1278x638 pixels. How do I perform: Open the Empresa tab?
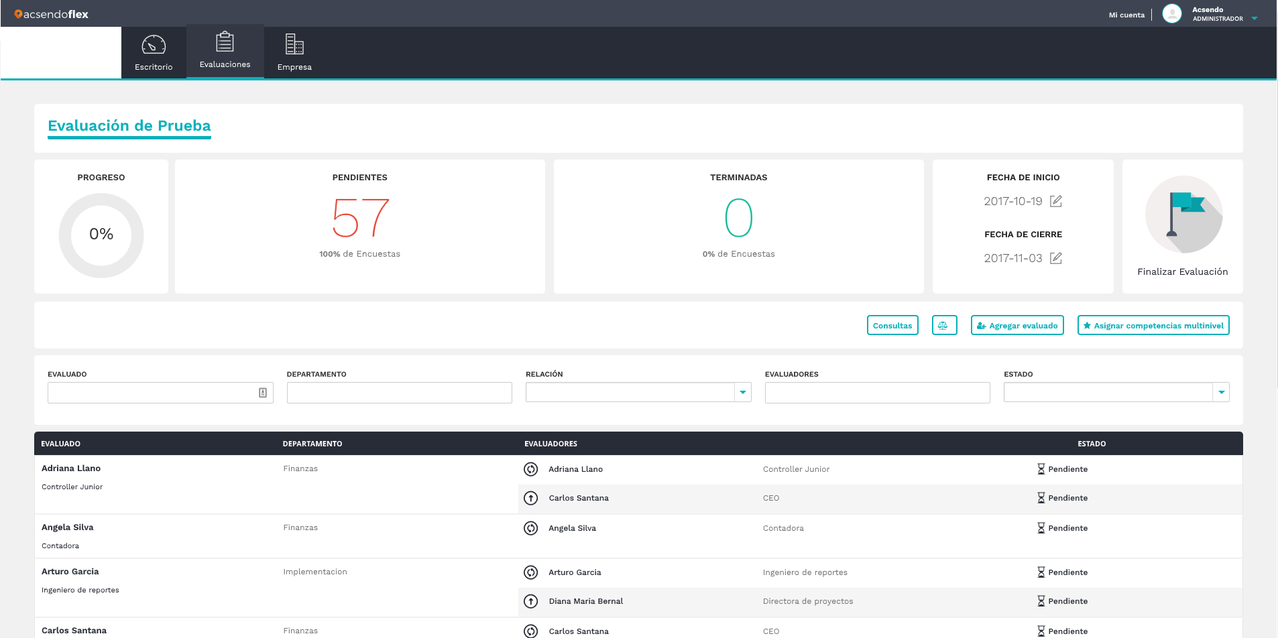coord(294,53)
